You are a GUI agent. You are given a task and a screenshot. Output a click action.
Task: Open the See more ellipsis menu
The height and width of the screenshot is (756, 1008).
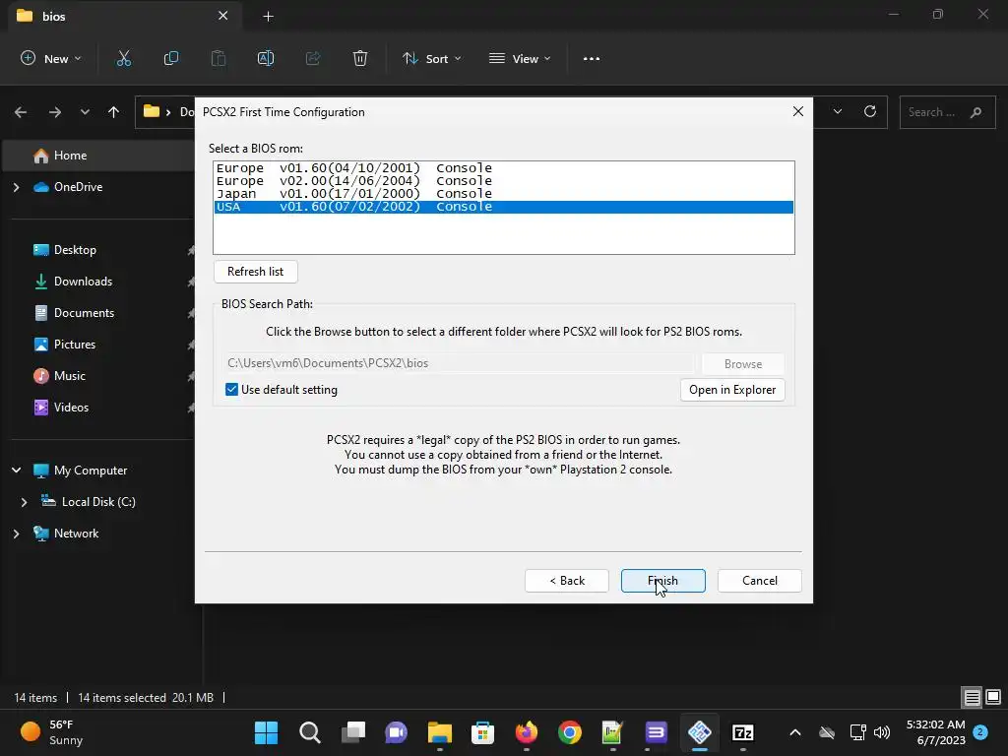point(592,58)
